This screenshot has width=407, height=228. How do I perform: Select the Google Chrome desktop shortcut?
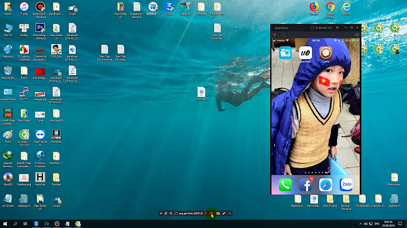[x=330, y=10]
